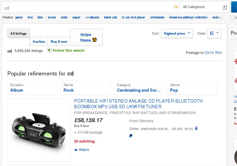Select the All listings tab
Viewport: 237px width, 166px height.
pyautogui.click(x=18, y=34)
